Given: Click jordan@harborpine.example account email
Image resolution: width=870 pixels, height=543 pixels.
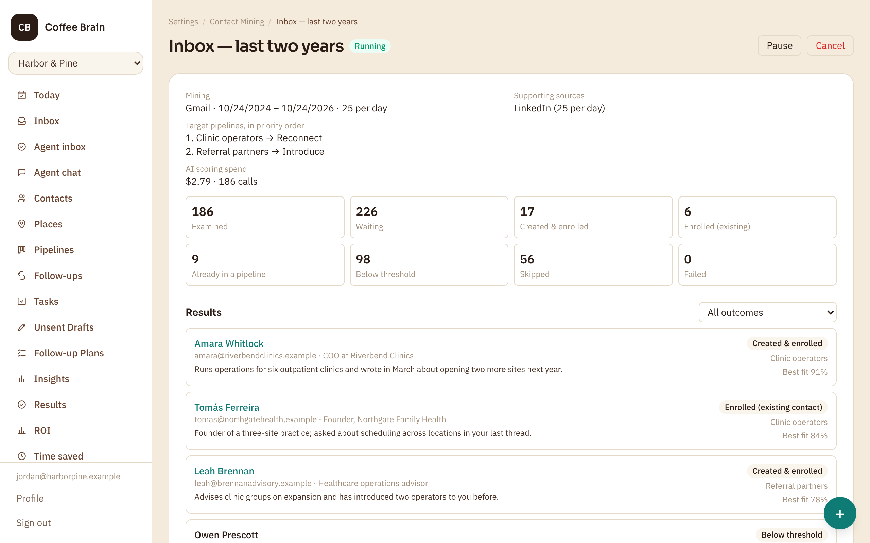Looking at the screenshot, I should tap(68, 476).
